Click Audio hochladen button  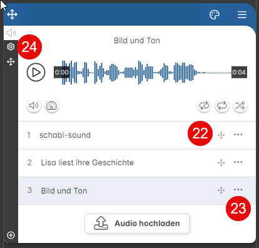click(137, 224)
